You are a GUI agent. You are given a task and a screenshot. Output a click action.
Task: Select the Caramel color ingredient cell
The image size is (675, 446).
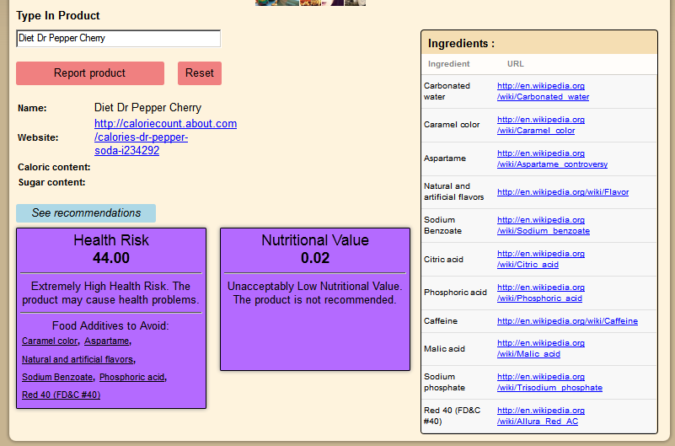tap(452, 125)
